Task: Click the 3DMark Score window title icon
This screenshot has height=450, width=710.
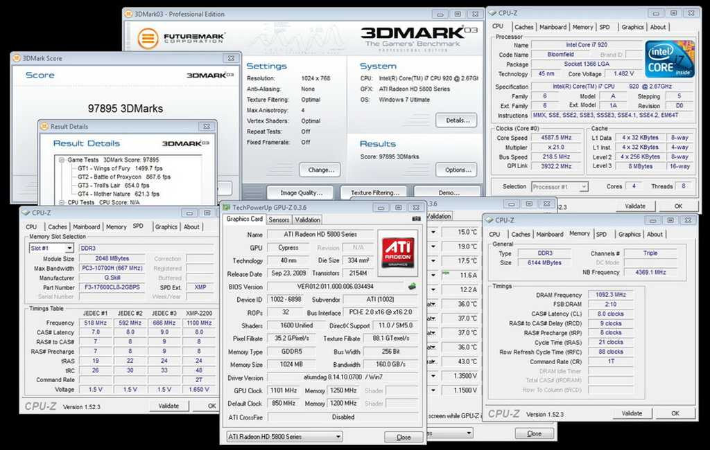Action: [17, 58]
